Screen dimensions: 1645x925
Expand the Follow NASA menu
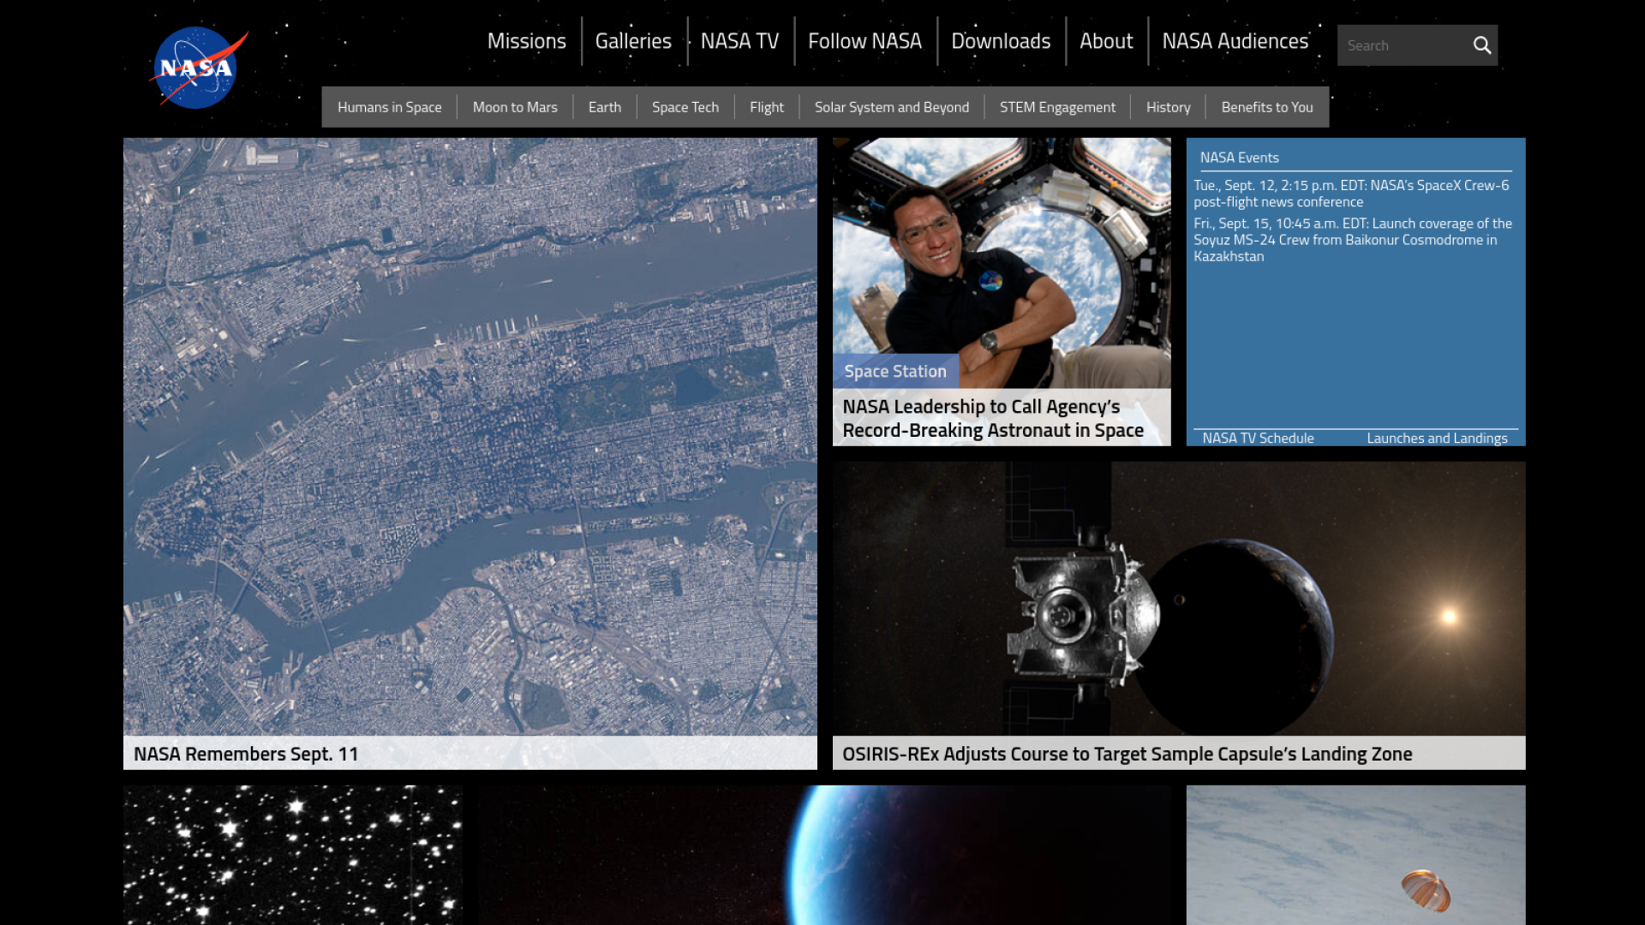coord(864,41)
